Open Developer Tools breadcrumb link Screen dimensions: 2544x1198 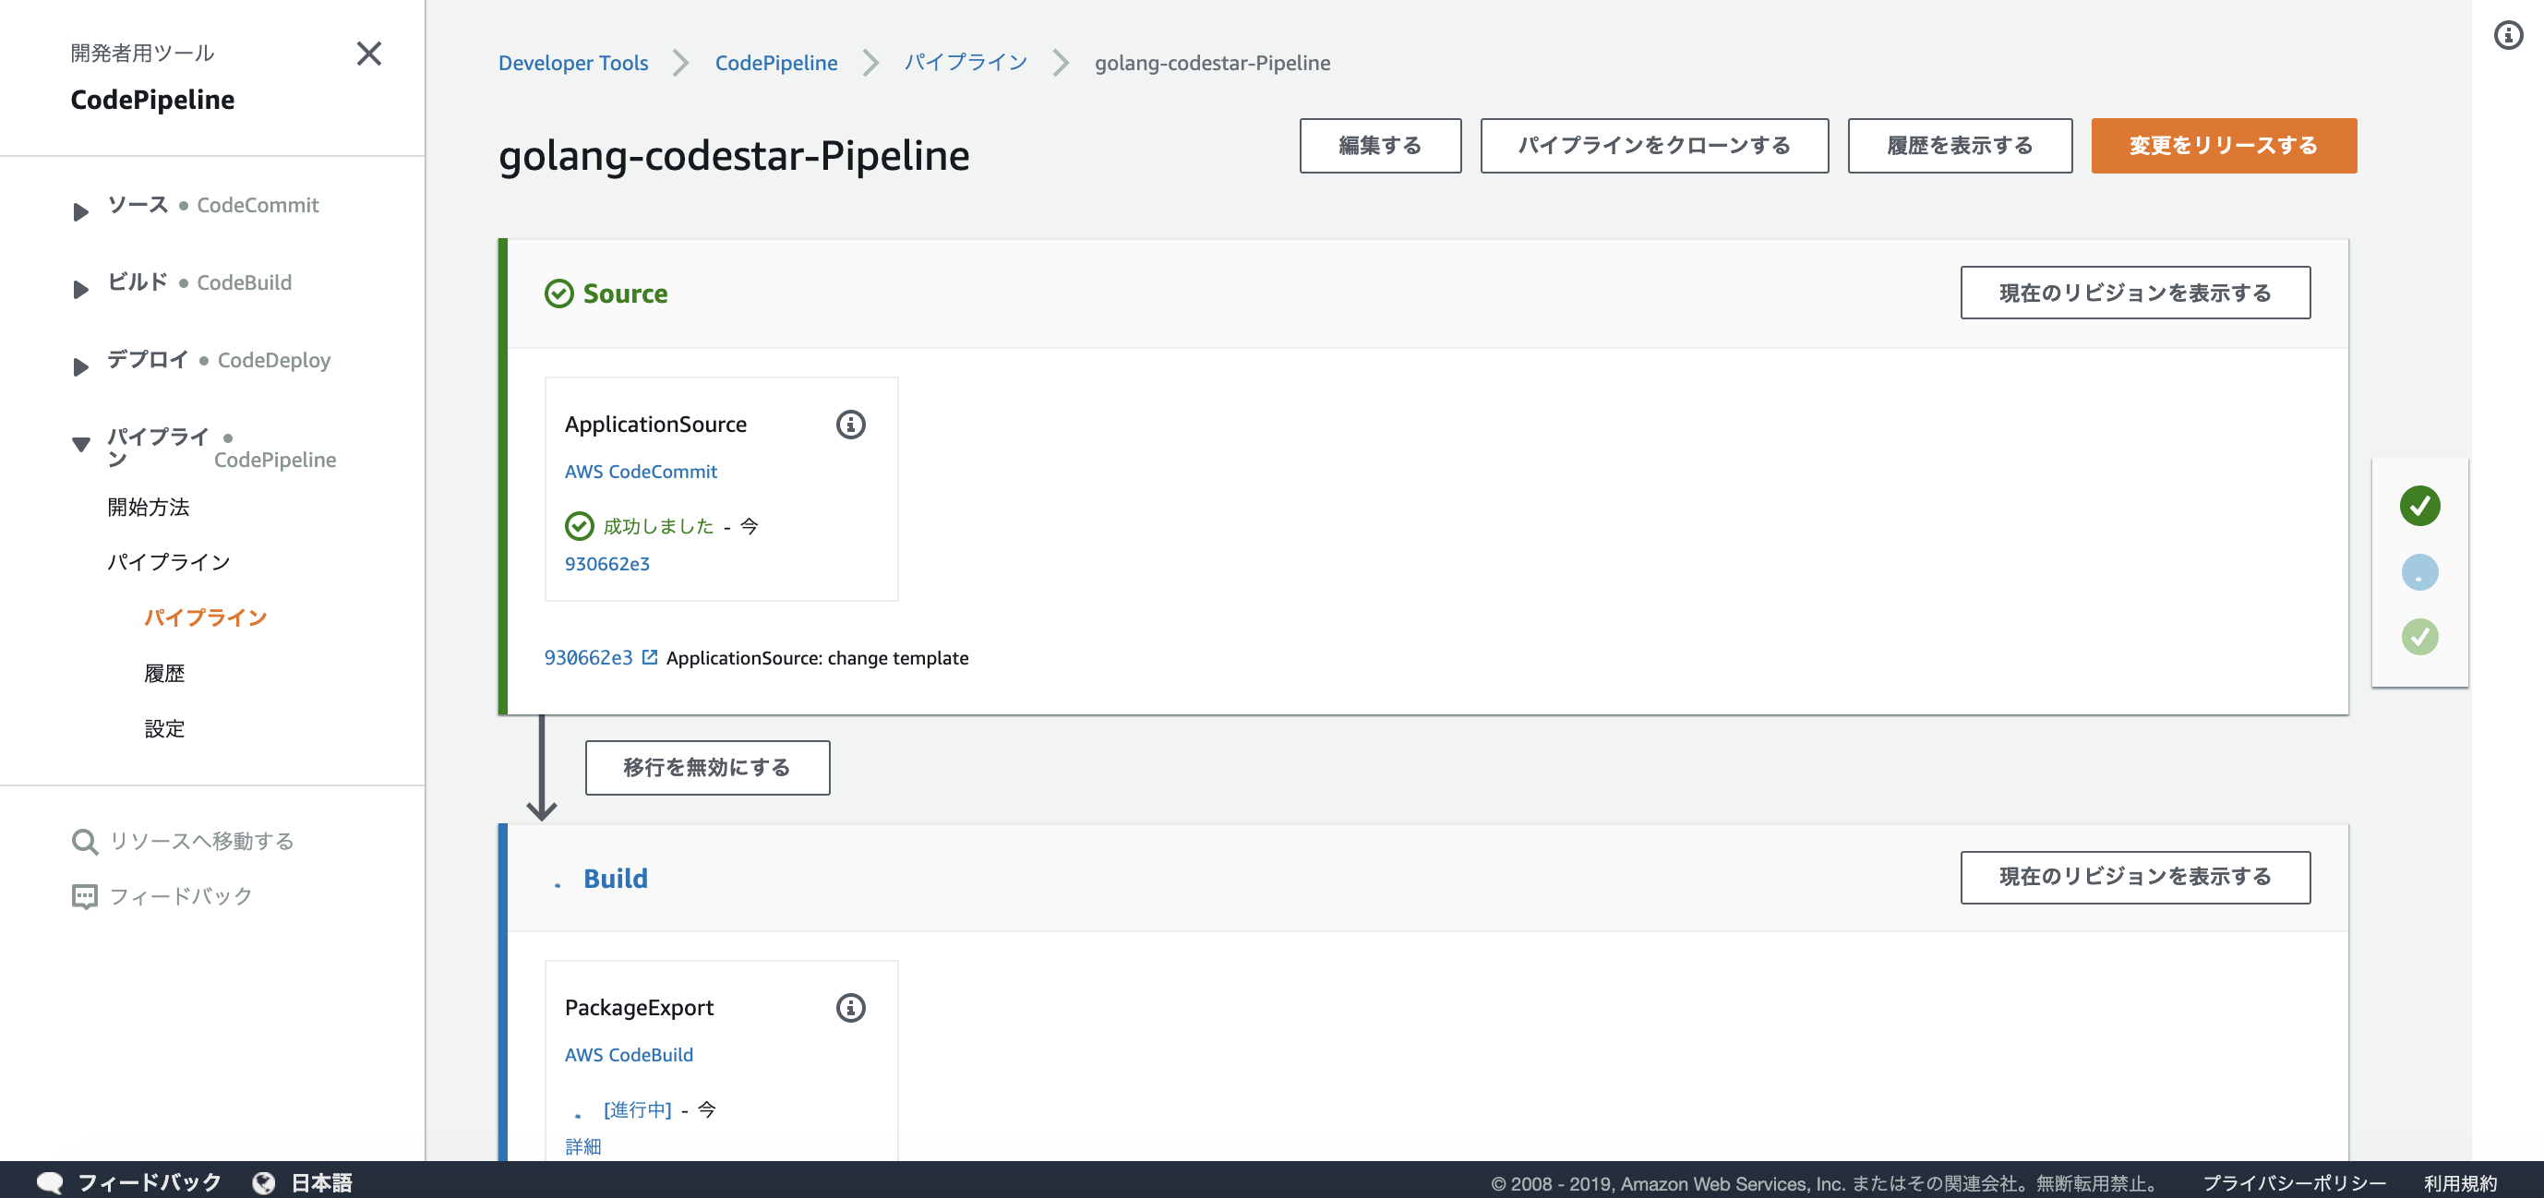pyautogui.click(x=573, y=62)
